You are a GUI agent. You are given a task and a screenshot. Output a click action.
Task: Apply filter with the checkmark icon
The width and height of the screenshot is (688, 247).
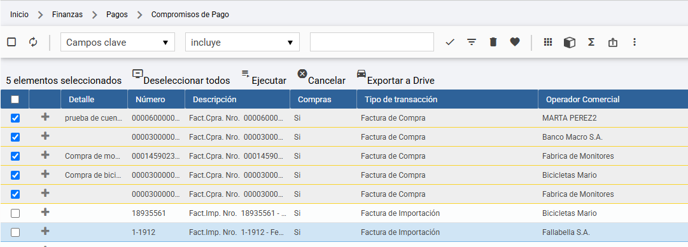point(450,43)
